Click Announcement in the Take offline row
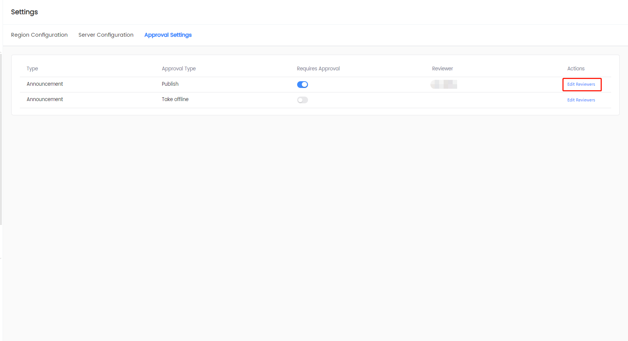 tap(45, 100)
